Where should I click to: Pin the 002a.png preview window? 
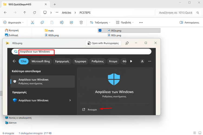click(x=127, y=43)
